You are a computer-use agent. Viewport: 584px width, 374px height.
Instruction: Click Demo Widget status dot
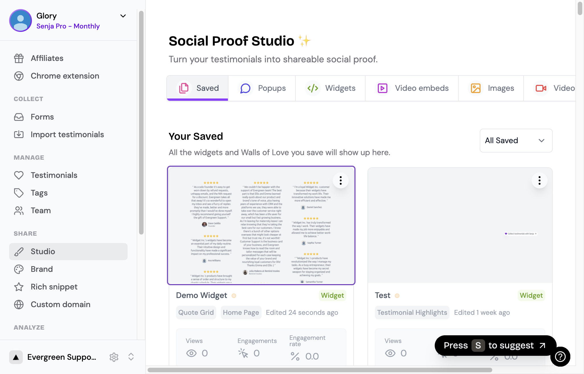(x=234, y=296)
